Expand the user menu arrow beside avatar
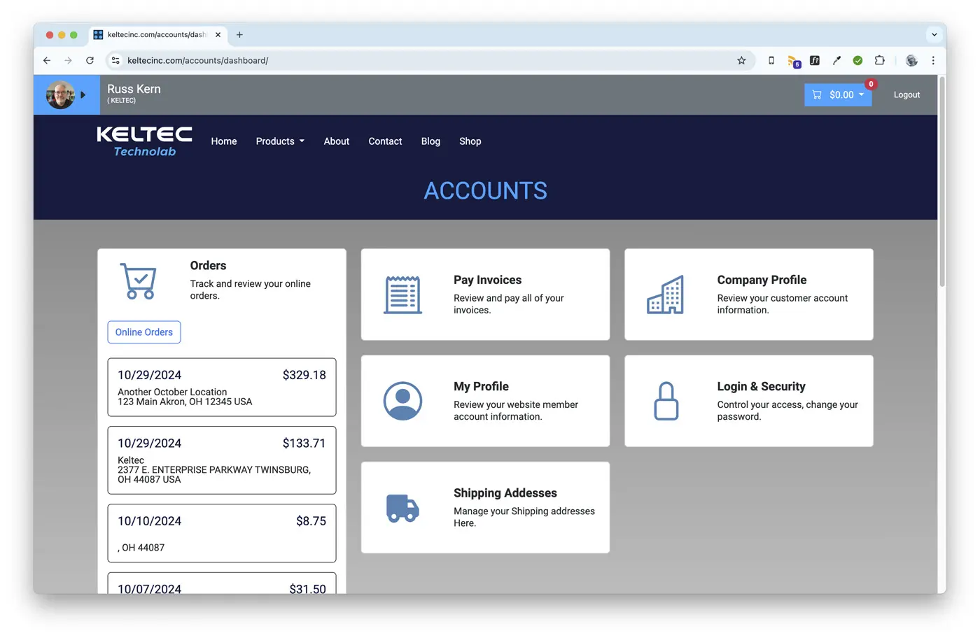 tap(83, 95)
